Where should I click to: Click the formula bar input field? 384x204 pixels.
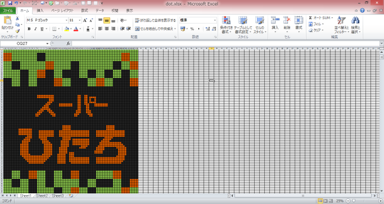[225, 43]
